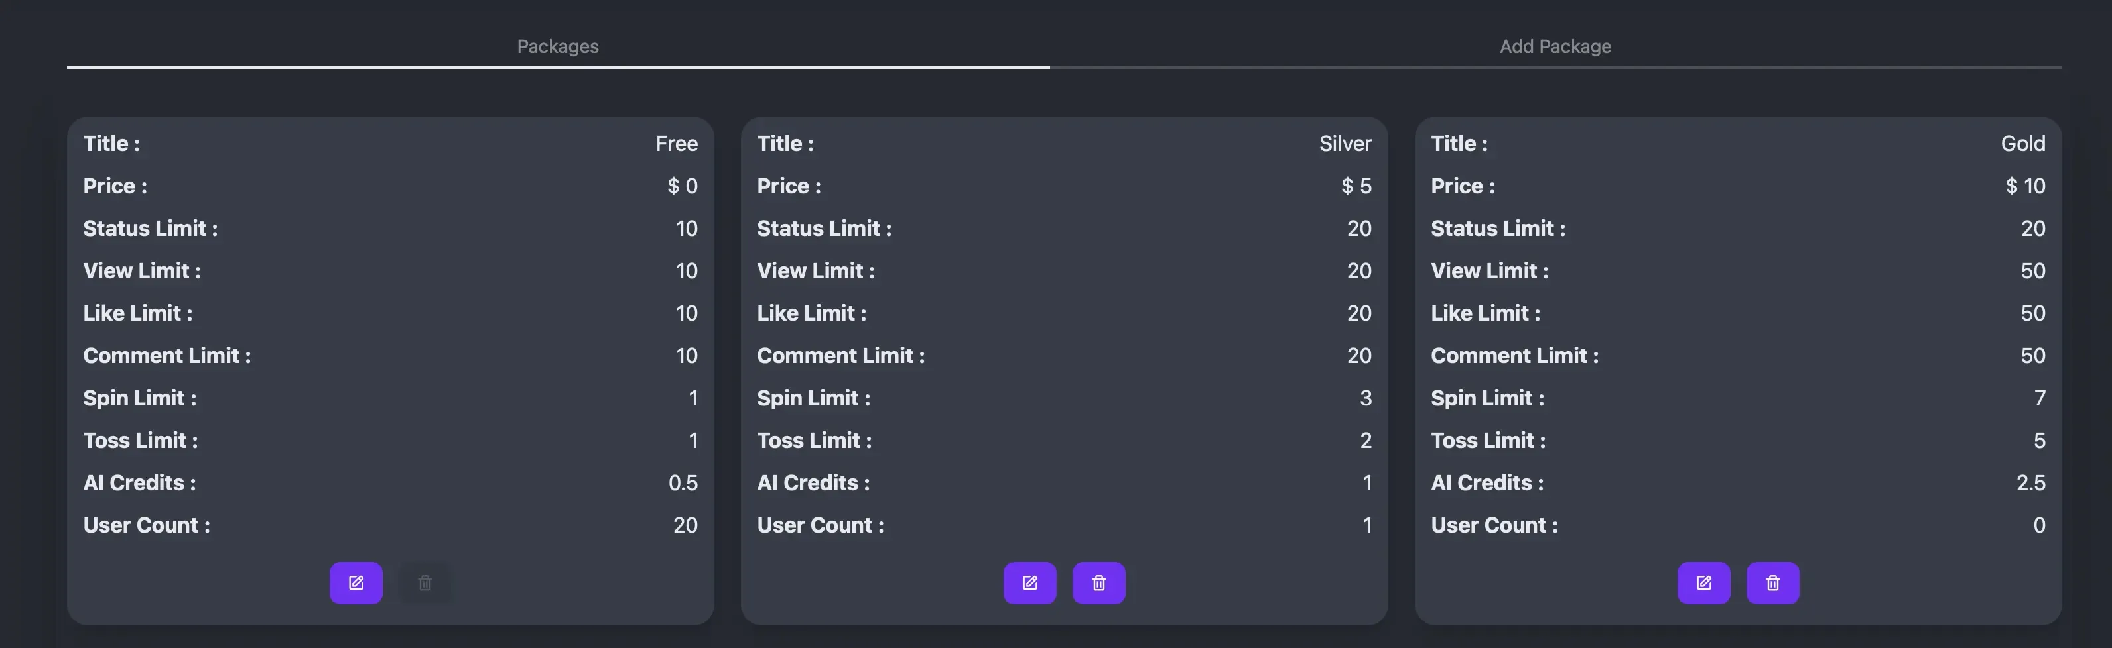Click the Status Limit row on Silver
Screen dimensions: 2112x648
[x=1064, y=228]
